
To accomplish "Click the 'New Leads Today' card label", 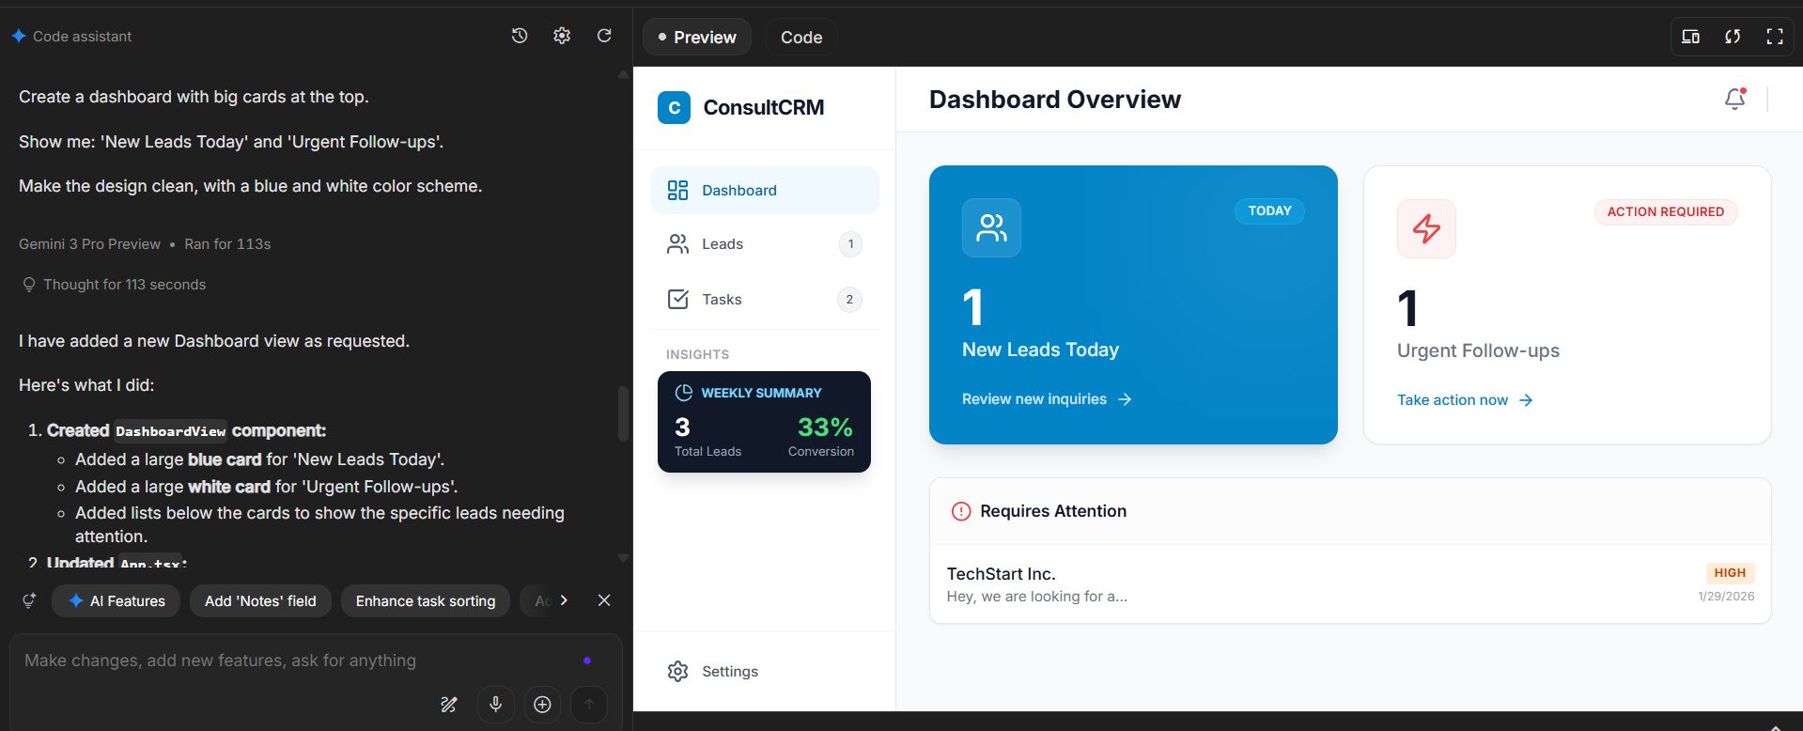I will click(x=1040, y=350).
